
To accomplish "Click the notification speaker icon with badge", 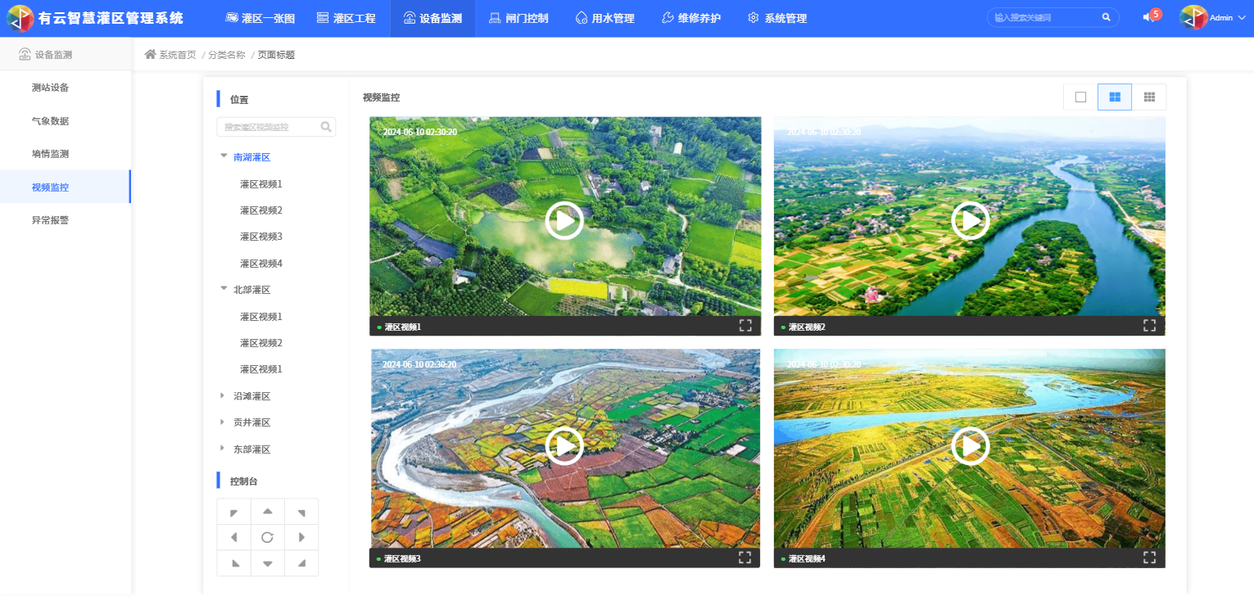I will point(1149,17).
